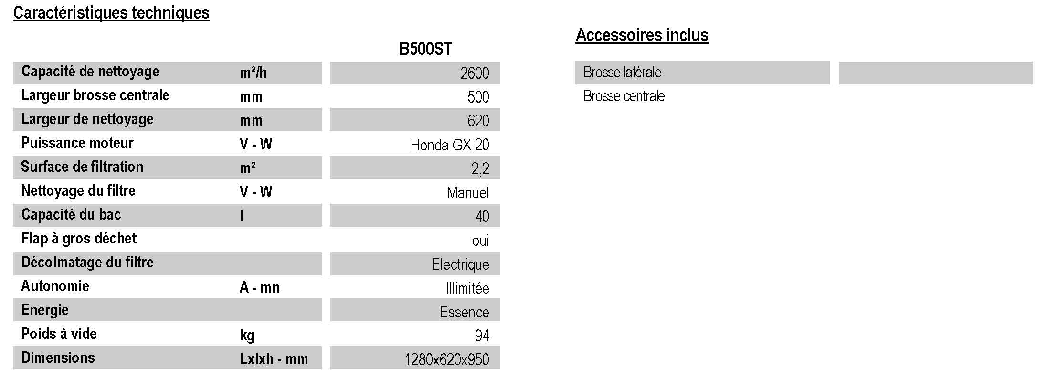
Task: Click the 'Capacité du bac' label
Action: [x=71, y=215]
